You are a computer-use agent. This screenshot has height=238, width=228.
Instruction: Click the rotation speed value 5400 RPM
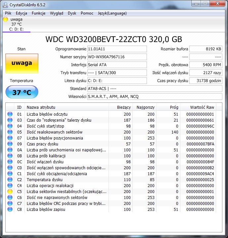point(205,65)
